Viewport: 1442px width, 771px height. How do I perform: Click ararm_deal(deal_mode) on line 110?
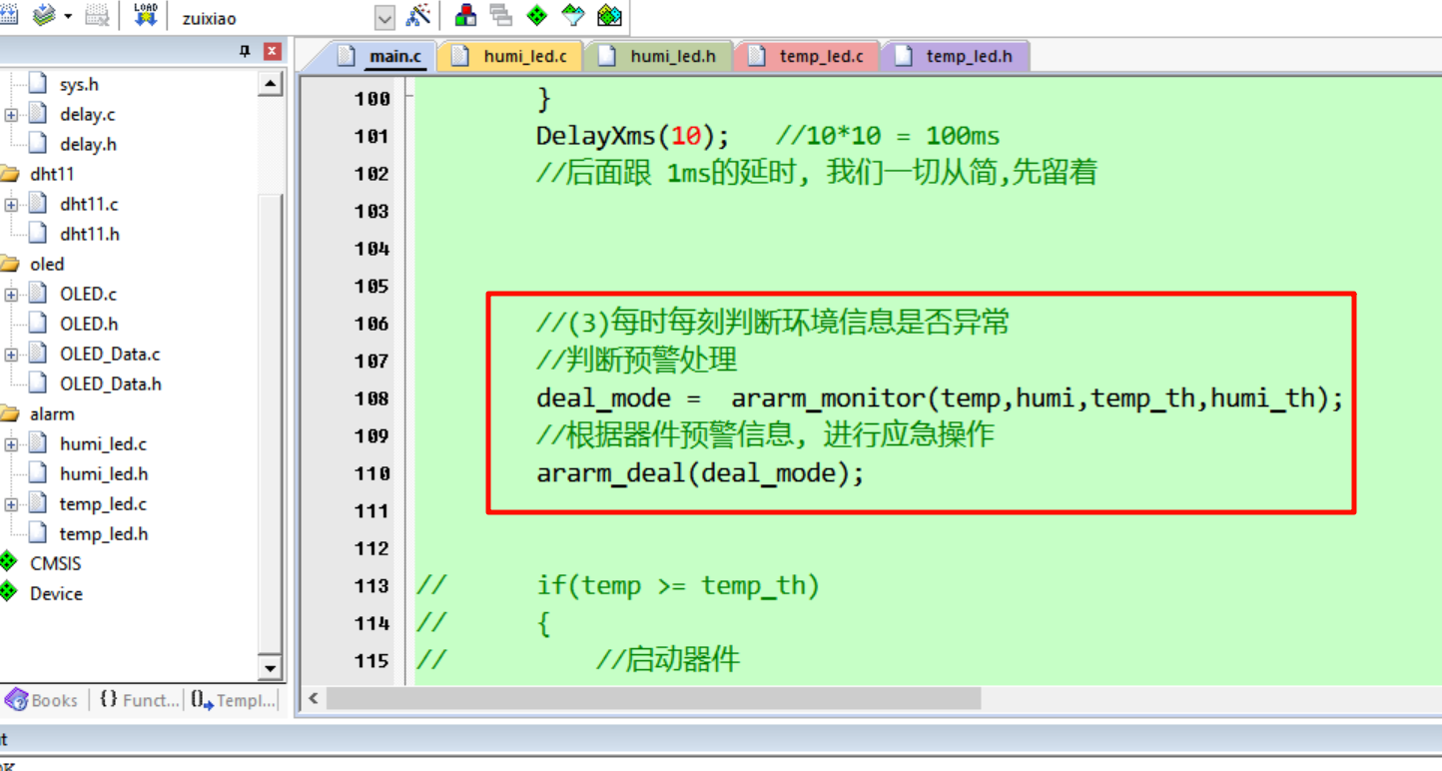point(700,473)
